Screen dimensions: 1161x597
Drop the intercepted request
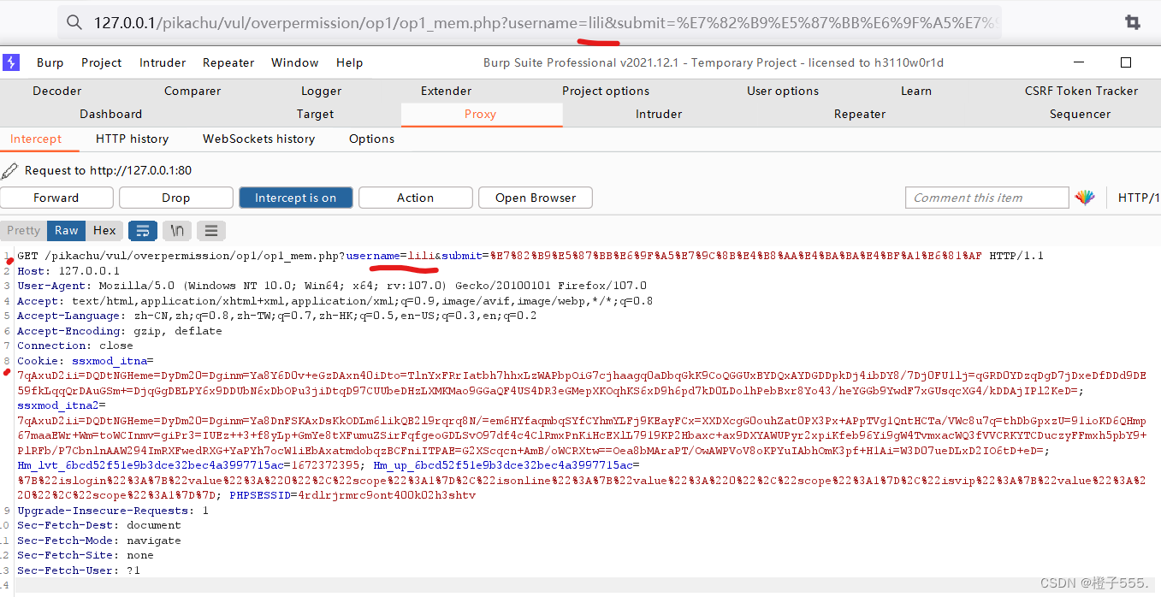[176, 198]
